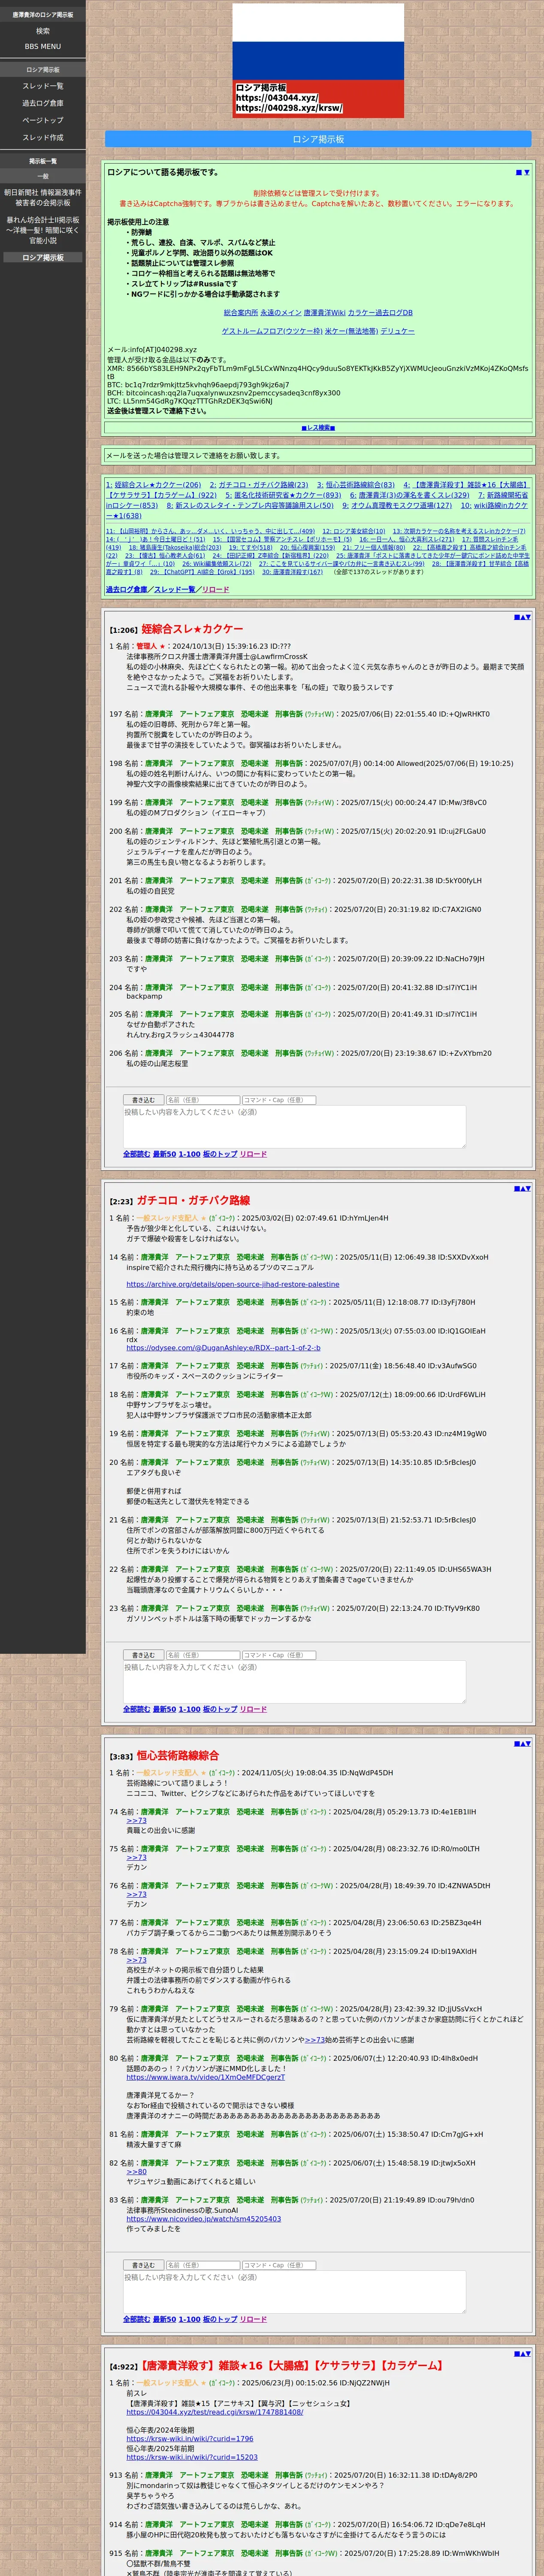Open krsw-wiki.in curid=1796 link
The image size is (544, 2576).
coord(189,2439)
